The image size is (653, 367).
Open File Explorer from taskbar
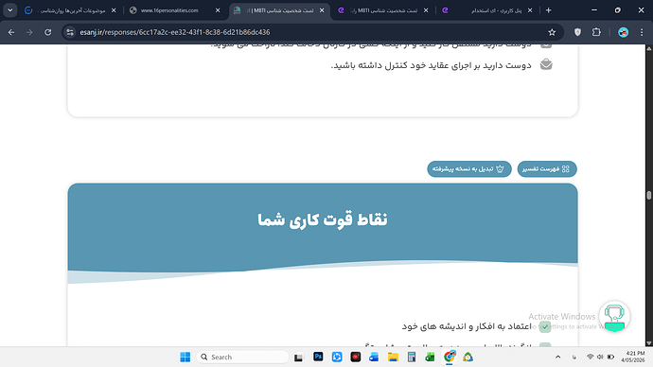tap(393, 357)
